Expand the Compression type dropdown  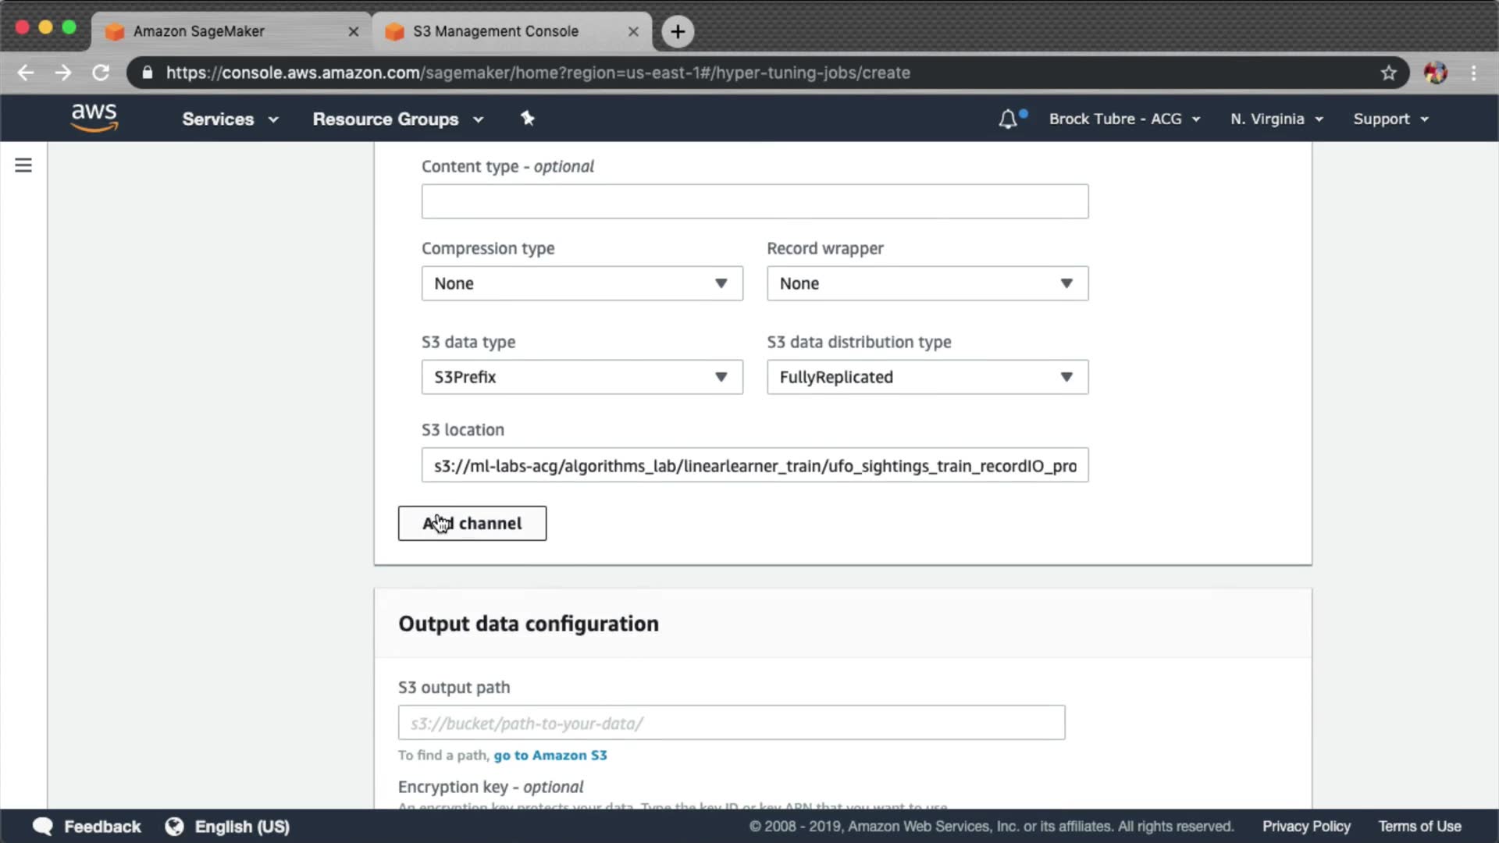(582, 283)
